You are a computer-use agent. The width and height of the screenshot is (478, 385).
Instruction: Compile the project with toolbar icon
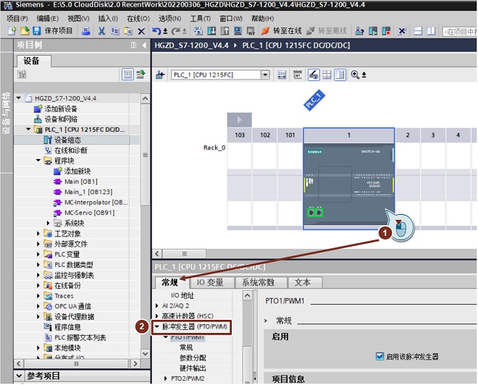[198, 31]
